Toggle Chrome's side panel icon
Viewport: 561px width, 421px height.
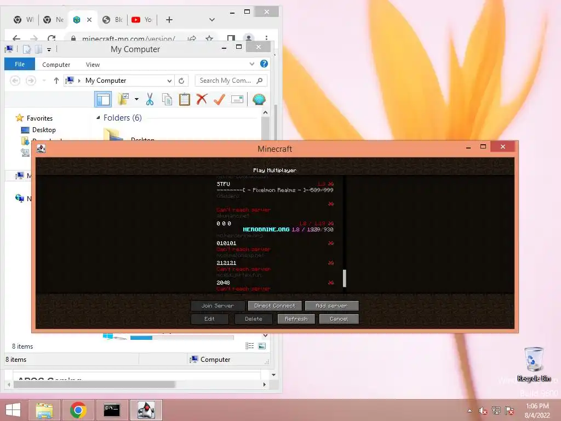(231, 38)
